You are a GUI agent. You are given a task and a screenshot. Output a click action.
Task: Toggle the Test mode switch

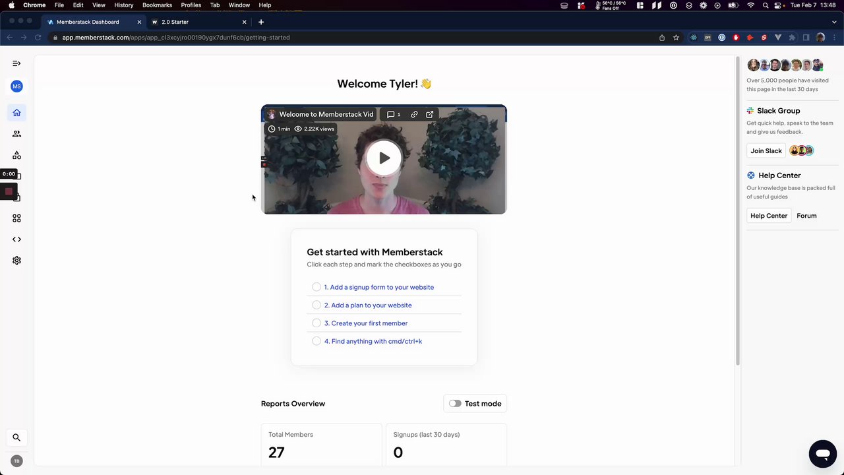(455, 404)
